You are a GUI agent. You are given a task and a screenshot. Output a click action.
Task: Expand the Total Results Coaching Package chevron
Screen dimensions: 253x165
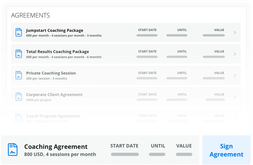235,54
